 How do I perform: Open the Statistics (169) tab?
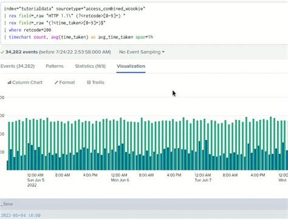coord(90,66)
